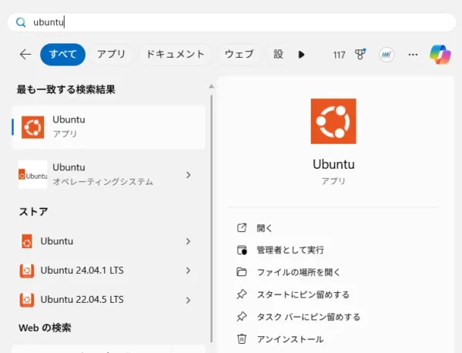Click the search box containing ubuntu
The height and width of the screenshot is (353, 462).
point(231,22)
